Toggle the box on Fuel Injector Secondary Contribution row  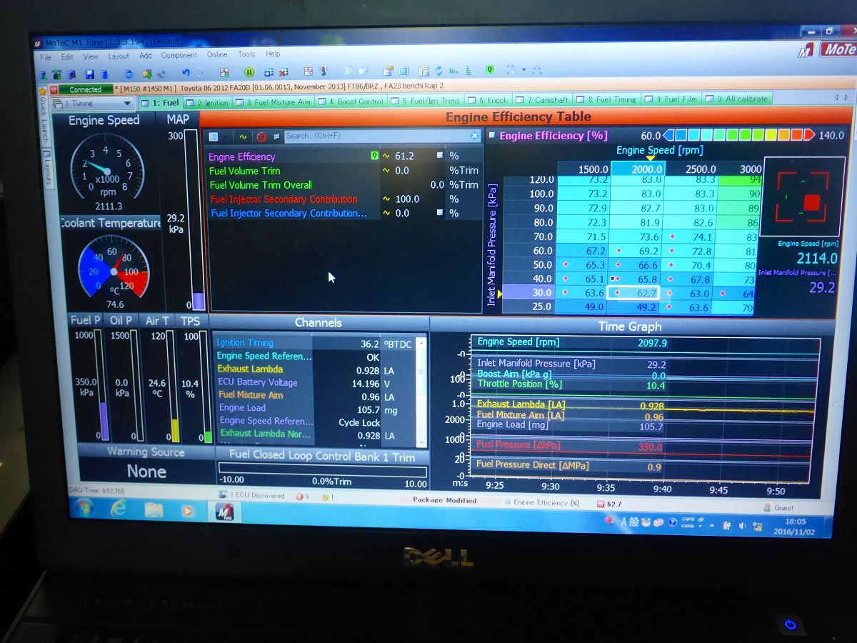(x=439, y=213)
